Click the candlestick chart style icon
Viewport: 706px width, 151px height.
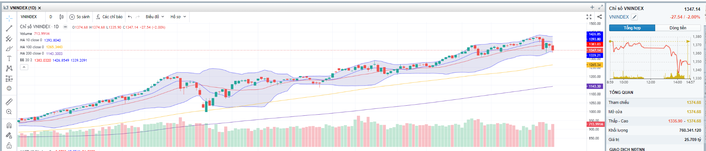click(x=62, y=17)
